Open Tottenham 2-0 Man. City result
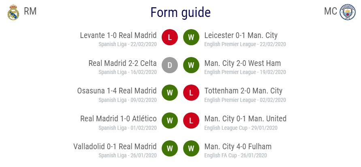 (x=243, y=91)
